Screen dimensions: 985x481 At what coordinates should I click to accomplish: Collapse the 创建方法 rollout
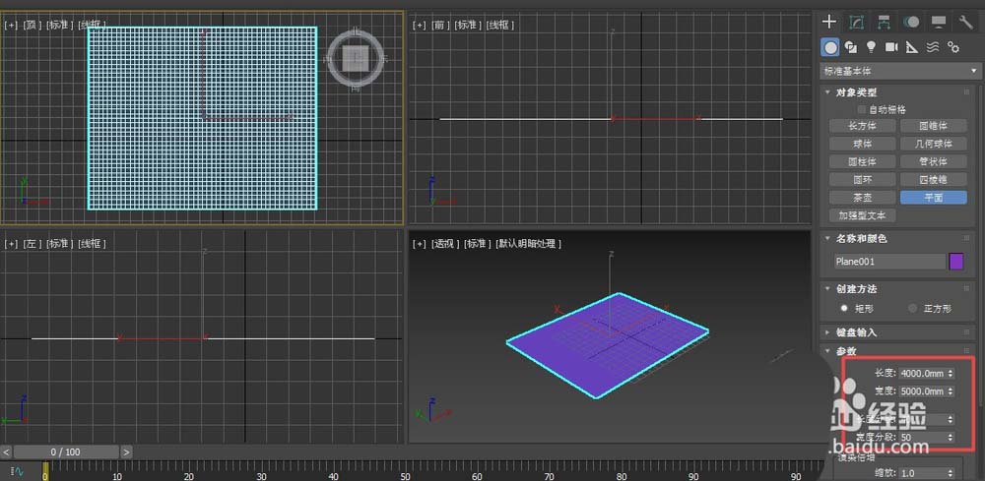tap(828, 289)
